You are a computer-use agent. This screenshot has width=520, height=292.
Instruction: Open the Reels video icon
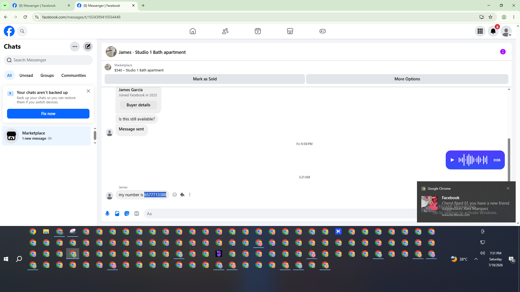[x=258, y=31]
